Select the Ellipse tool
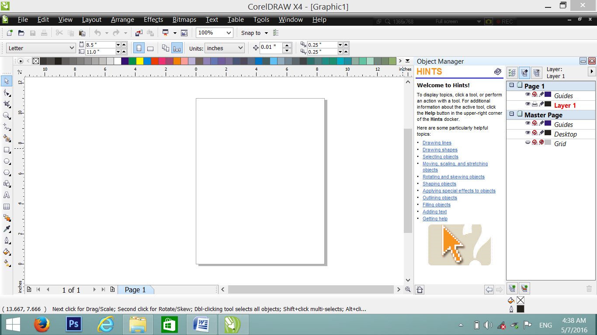This screenshot has height=335, width=597. (x=7, y=161)
